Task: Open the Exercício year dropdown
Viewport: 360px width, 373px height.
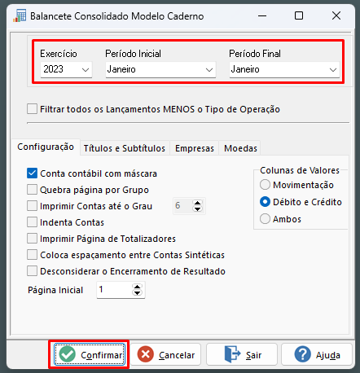Action: click(66, 69)
